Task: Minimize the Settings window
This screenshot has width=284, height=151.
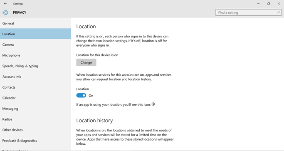Action: pyautogui.click(x=259, y=4)
